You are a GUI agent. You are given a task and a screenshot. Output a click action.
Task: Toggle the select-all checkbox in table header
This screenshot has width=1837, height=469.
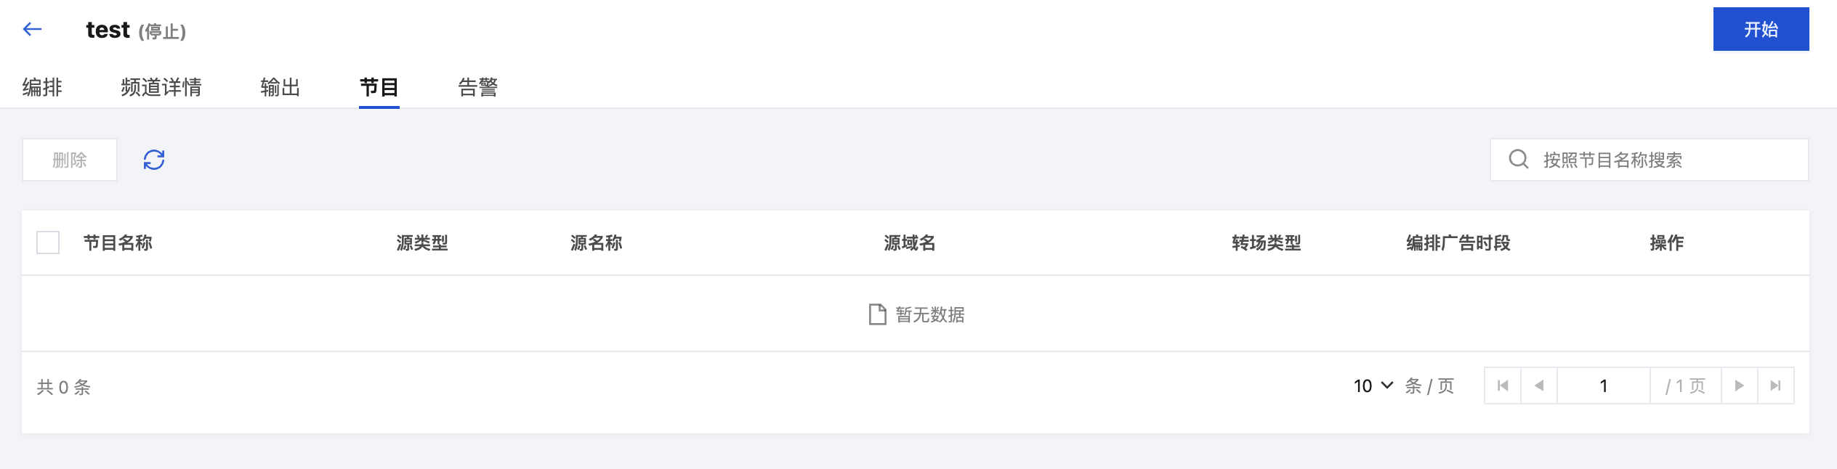point(48,242)
